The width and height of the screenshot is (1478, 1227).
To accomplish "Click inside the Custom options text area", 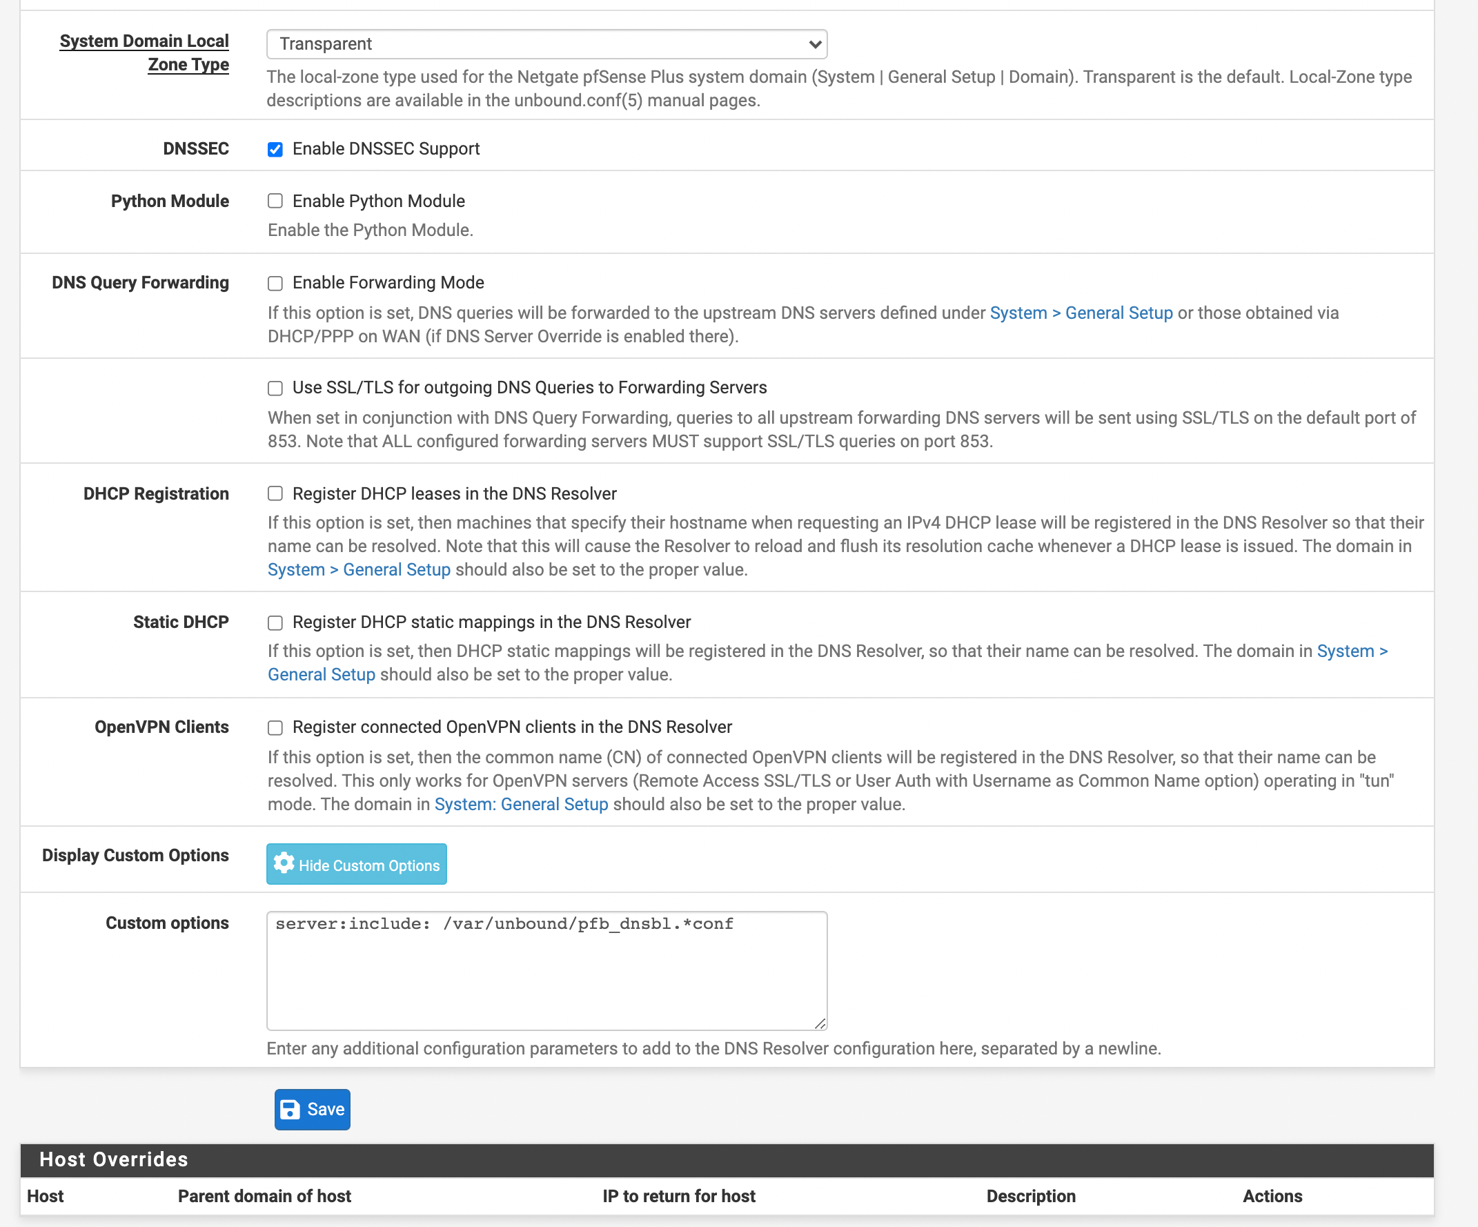I will (x=546, y=971).
